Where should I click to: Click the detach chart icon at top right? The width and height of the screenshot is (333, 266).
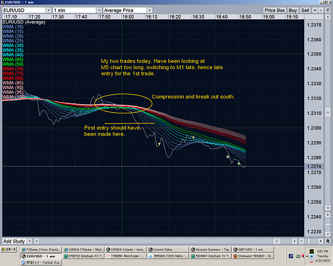coord(328,10)
